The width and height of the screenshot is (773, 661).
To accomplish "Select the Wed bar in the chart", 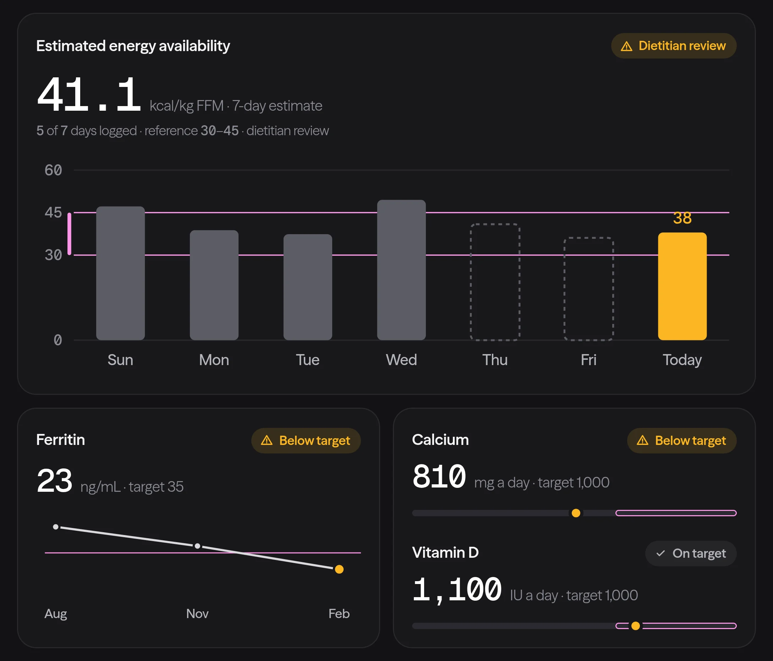I will [x=401, y=270].
